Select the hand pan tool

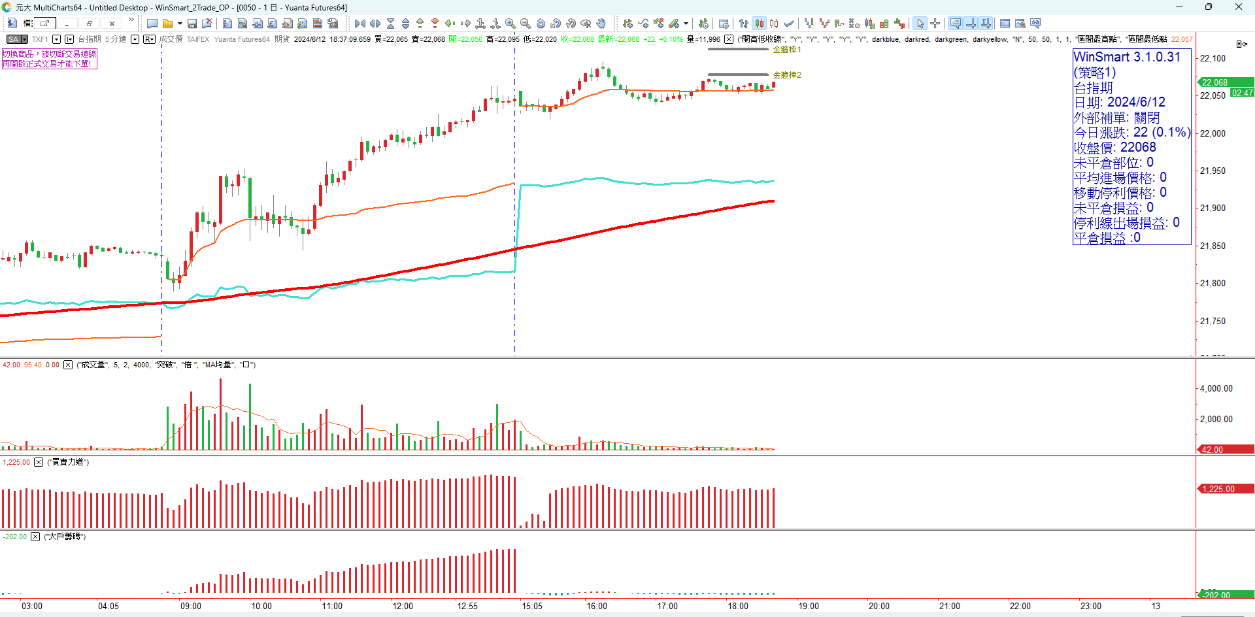pos(601,24)
